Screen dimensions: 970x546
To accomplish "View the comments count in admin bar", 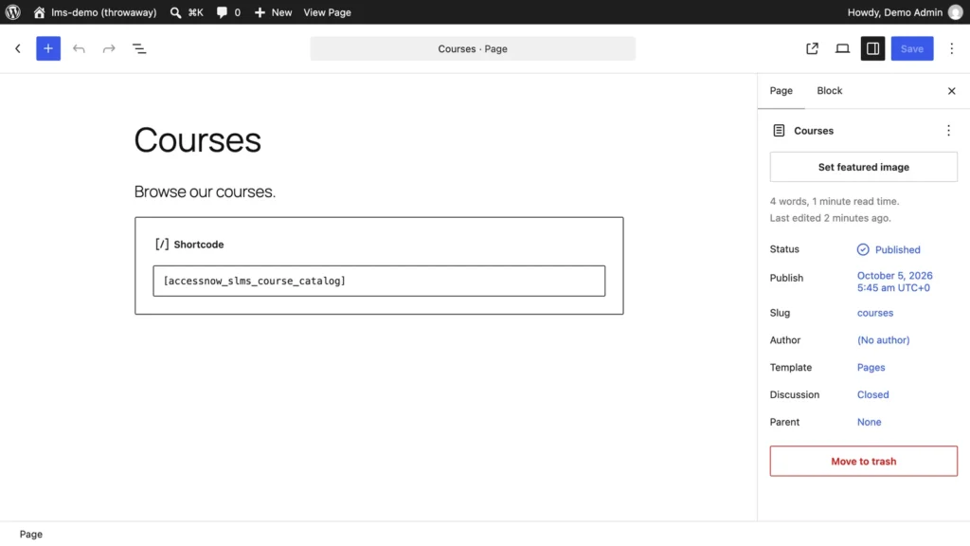I will coord(228,12).
